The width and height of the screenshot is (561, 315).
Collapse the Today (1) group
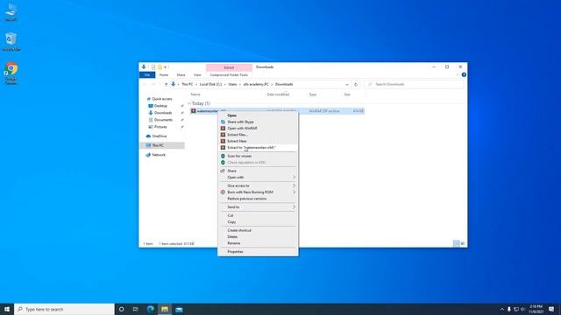click(x=189, y=103)
